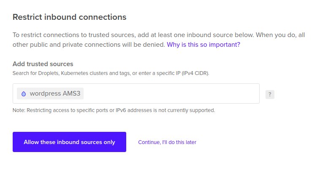The image size is (320, 171).
Task: Open Continue, I'll do this later link
Action: tap(167, 142)
